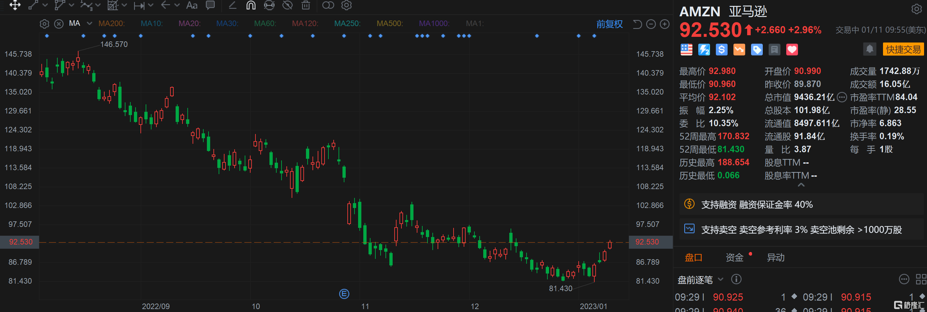
Task: Remove the MA indicator with X button
Action: 59,24
